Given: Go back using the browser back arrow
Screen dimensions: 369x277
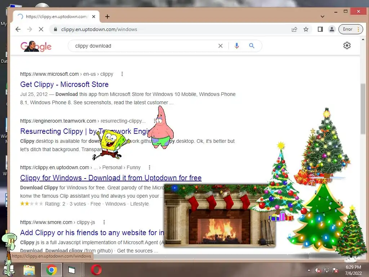Looking at the screenshot, I should coord(18,29).
